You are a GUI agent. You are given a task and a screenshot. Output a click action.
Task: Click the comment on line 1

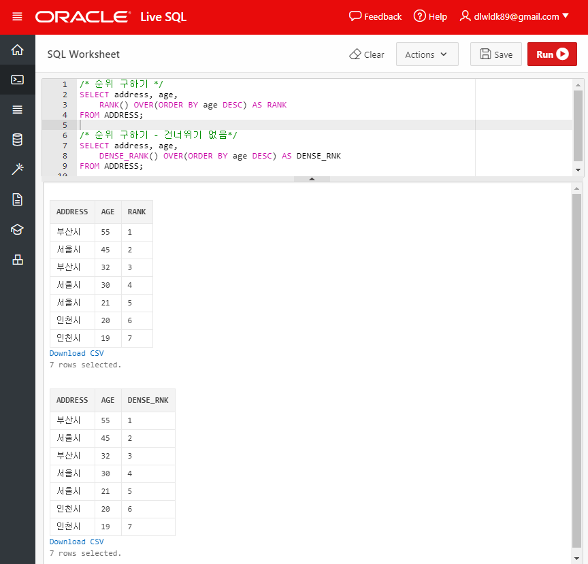[x=121, y=84]
